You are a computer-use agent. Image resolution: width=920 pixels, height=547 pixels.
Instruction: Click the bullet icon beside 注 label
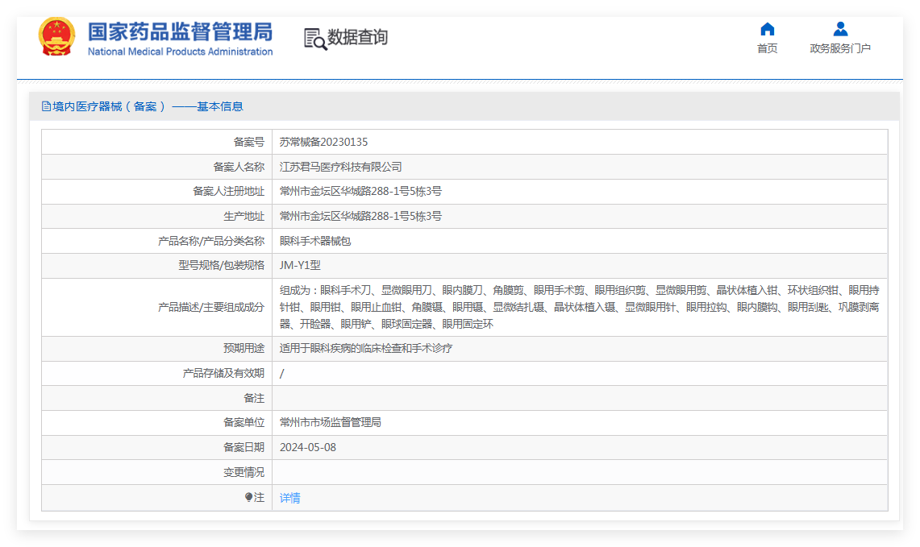(248, 497)
